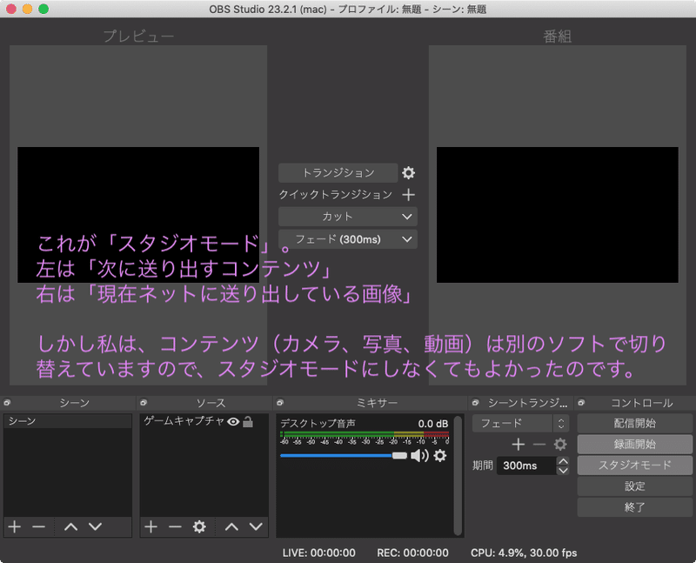696x563 pixels.
Task: Toggle スタジオモード button
Action: (635, 466)
